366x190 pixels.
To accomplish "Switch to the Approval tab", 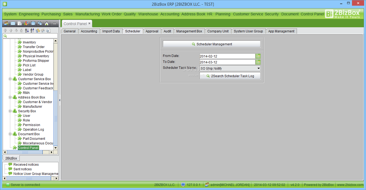I will 152,31.
